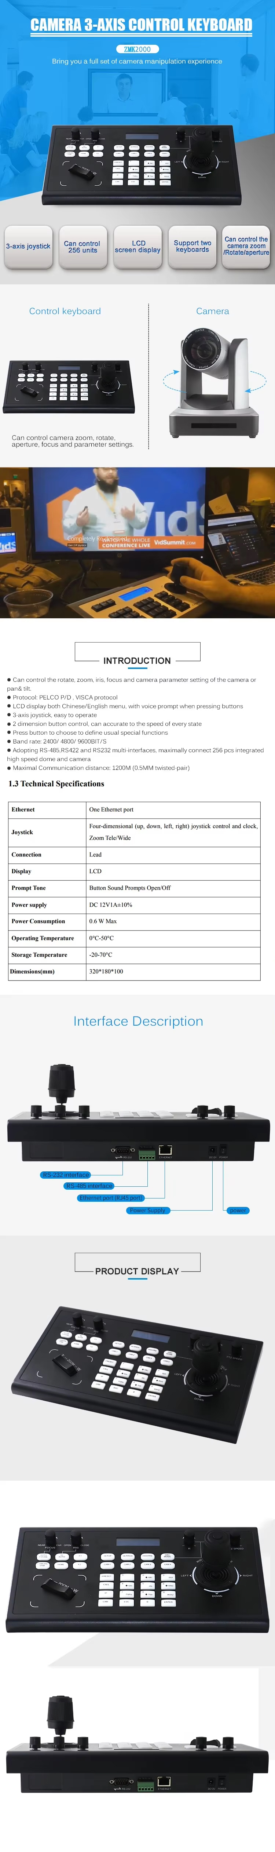Image resolution: width=275 pixels, height=1852 pixels.
Task: Click the PRODUCT DISPLAY section heading
Action: 137,1271
